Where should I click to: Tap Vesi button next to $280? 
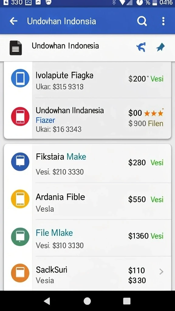point(157,163)
